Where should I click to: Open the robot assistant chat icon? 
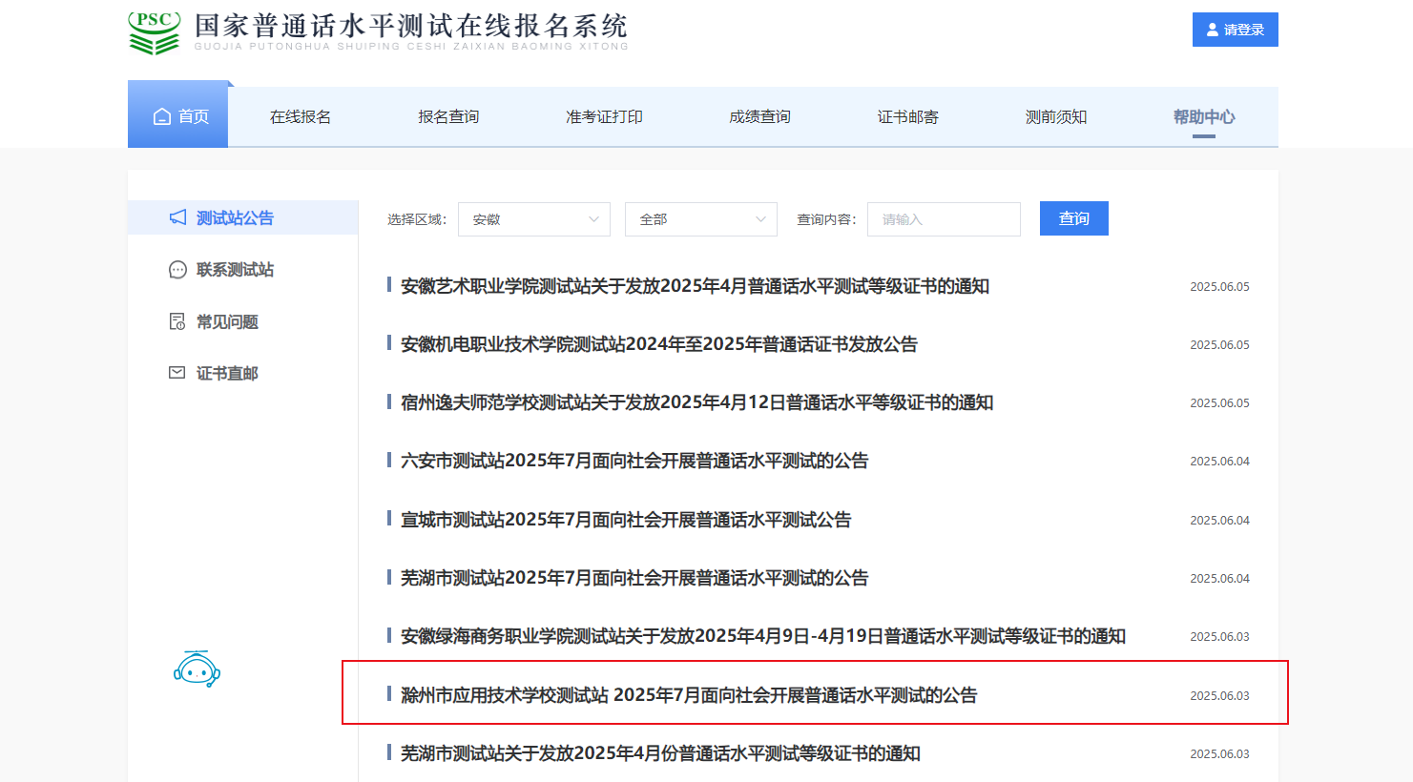[197, 669]
